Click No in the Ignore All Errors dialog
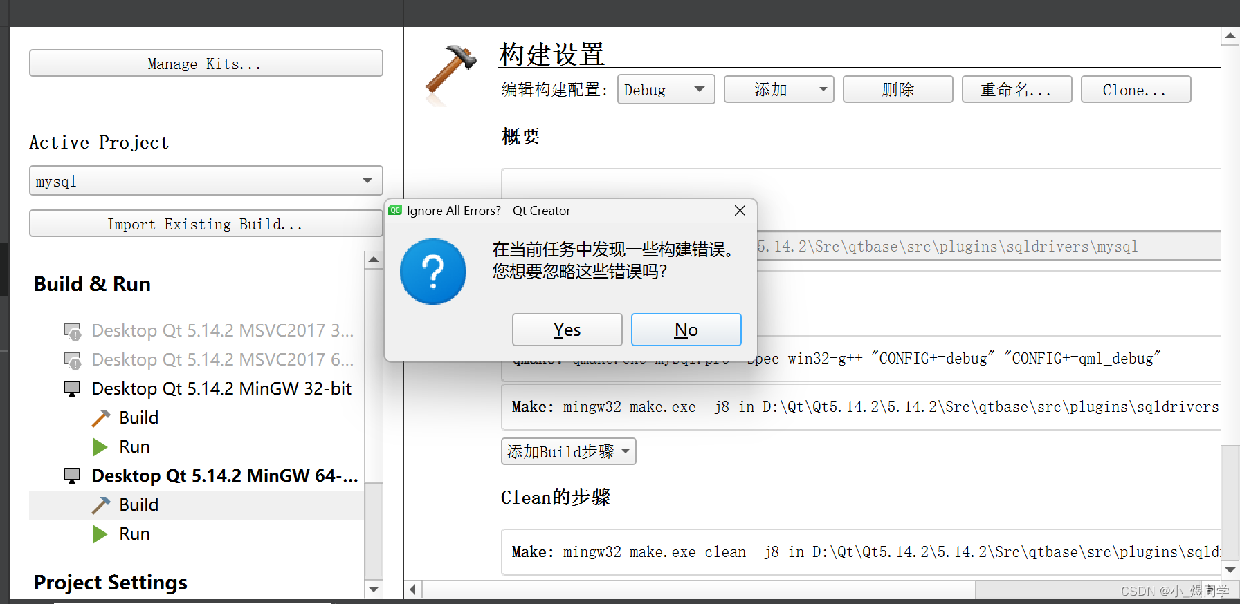This screenshot has width=1240, height=604. pos(686,330)
